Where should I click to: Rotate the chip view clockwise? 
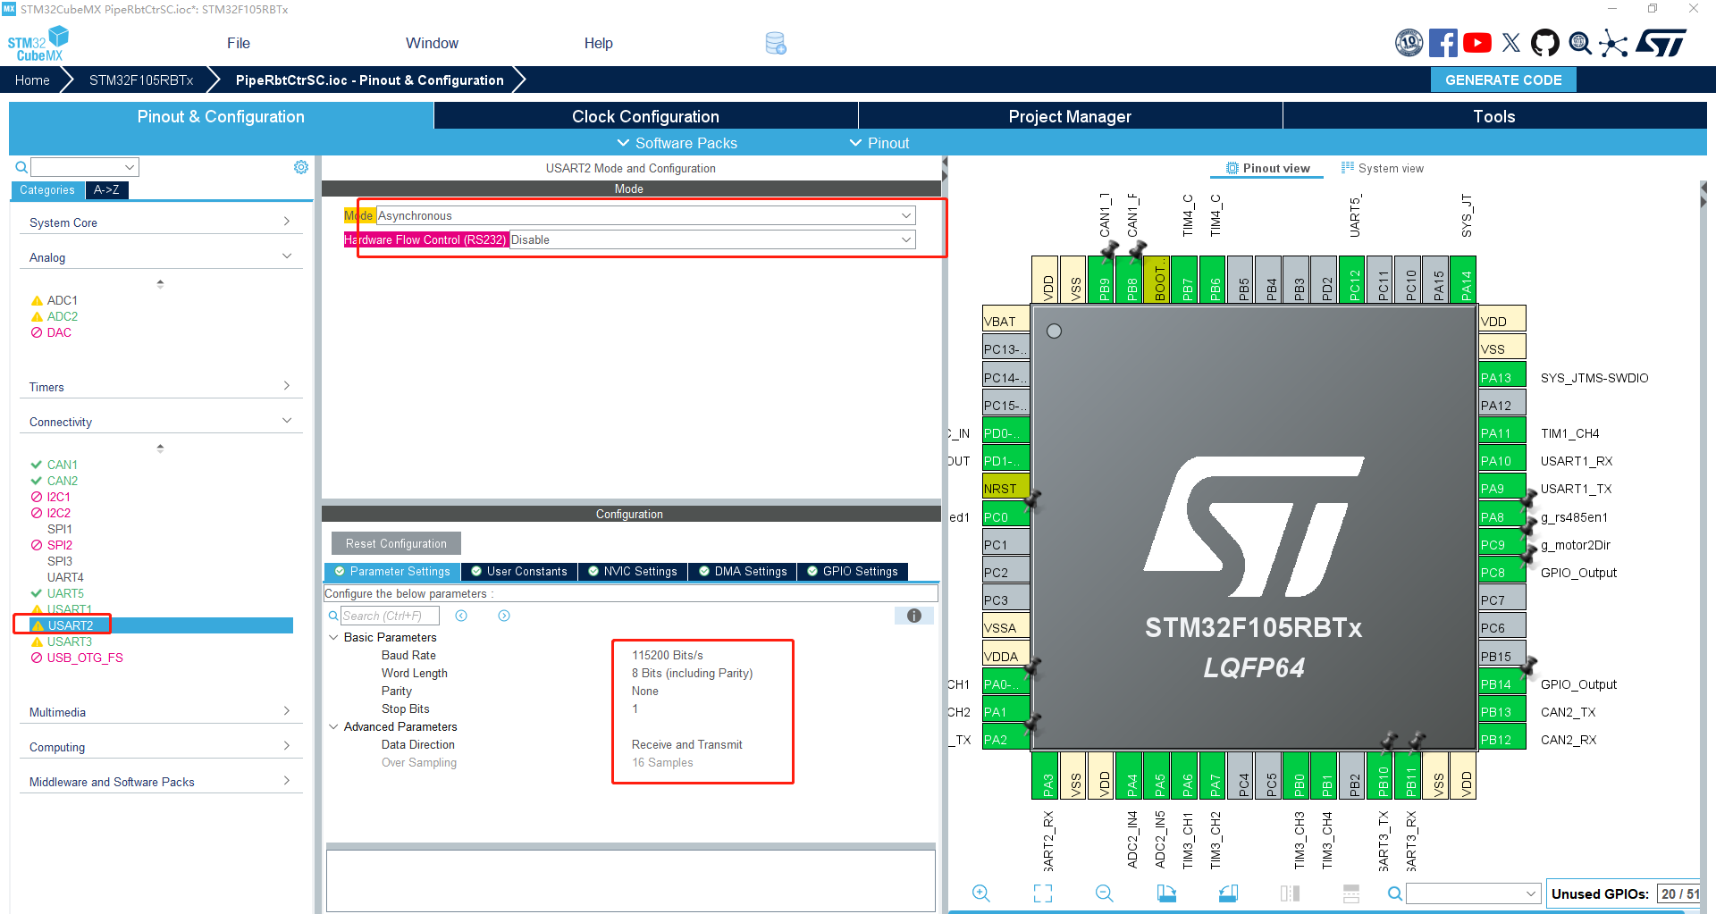click(x=1166, y=893)
